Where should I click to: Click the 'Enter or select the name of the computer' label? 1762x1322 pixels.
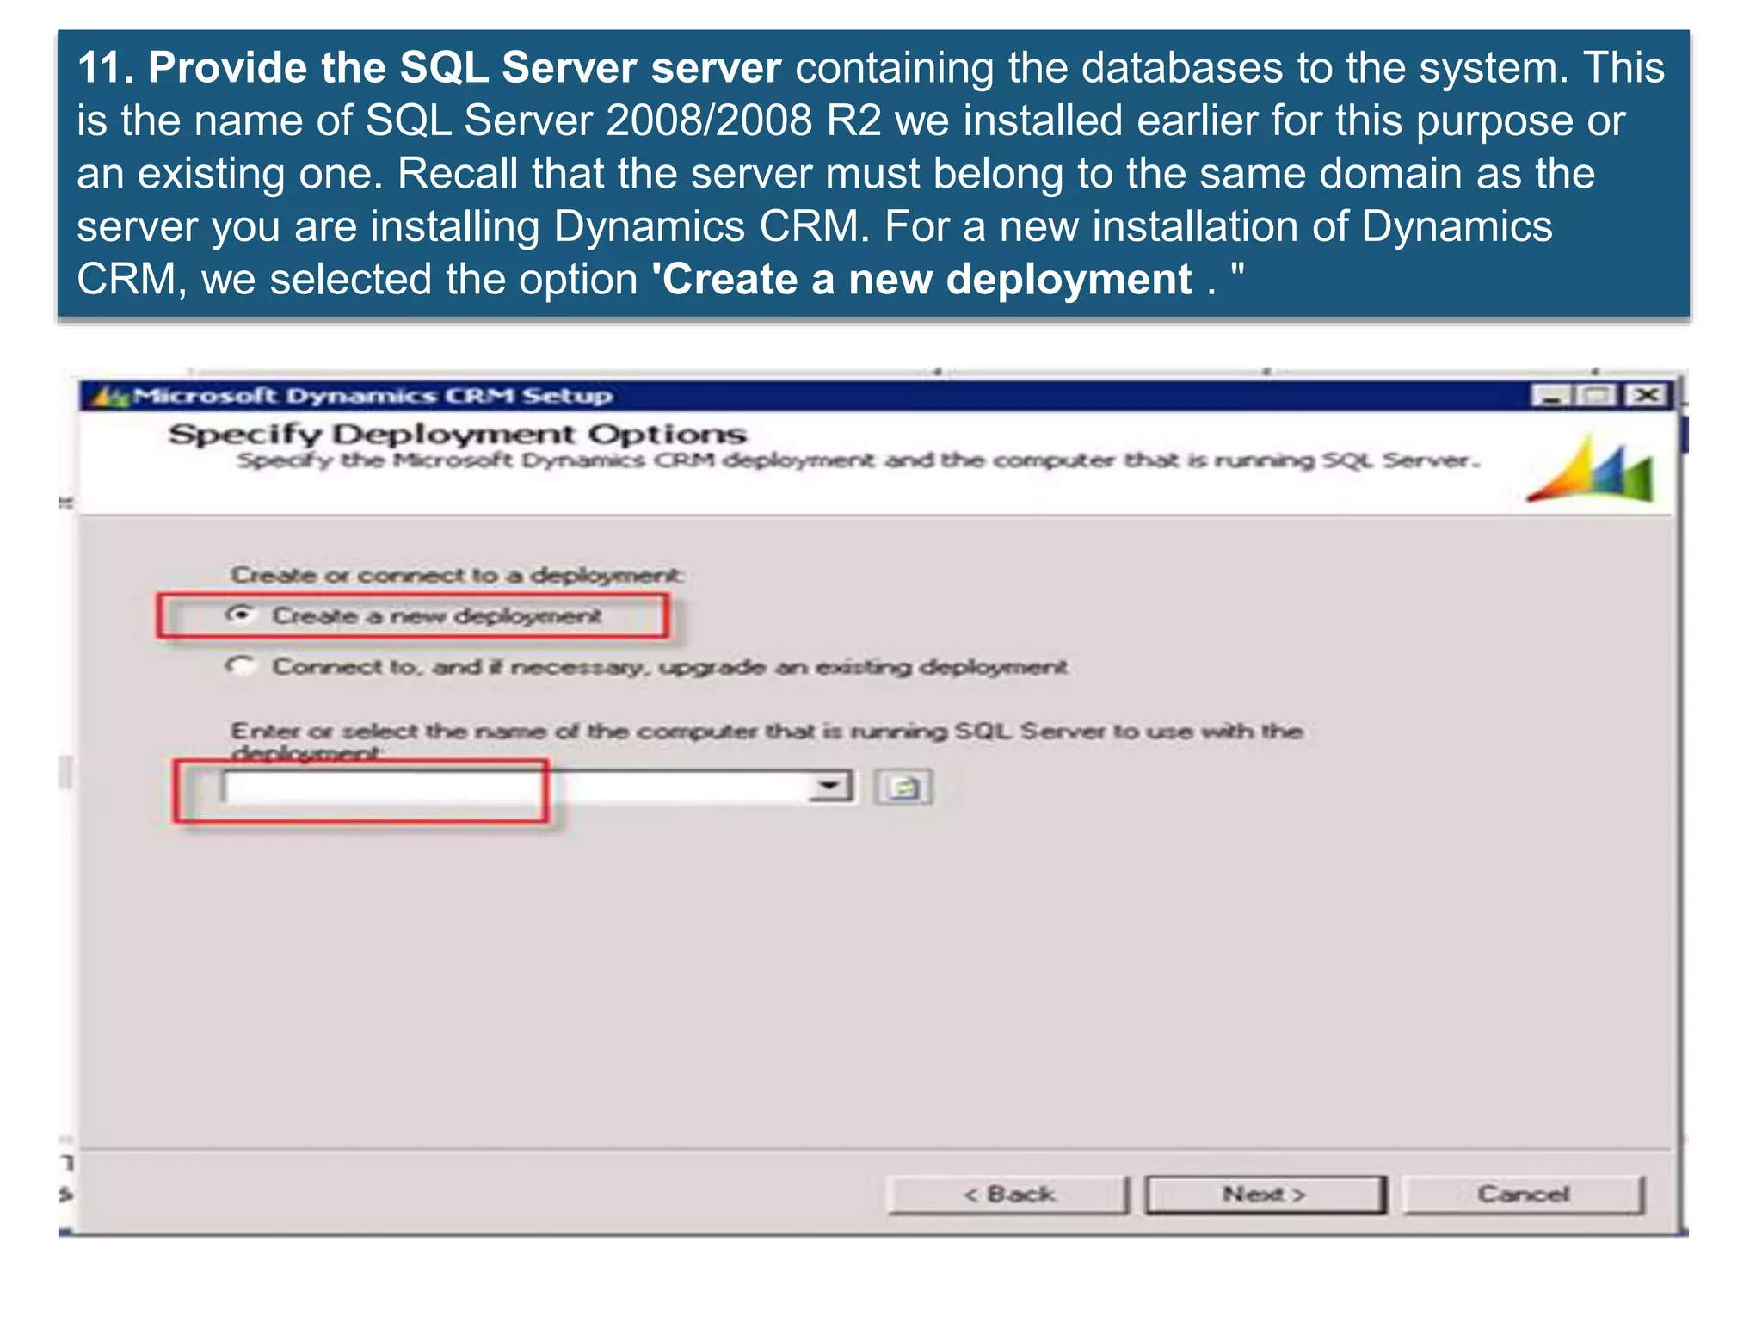(x=767, y=741)
